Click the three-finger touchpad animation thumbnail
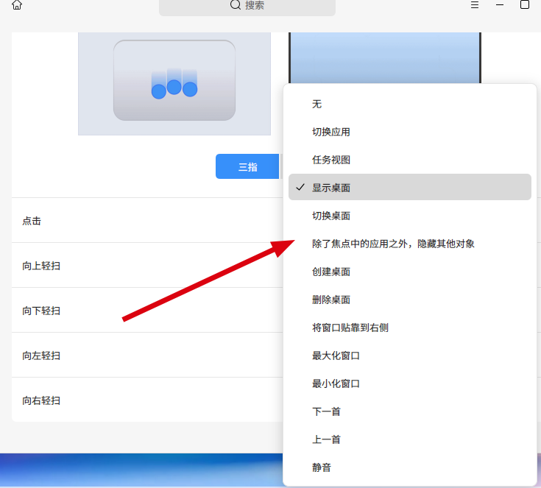Screen dimensions: 541x488 pyautogui.click(x=174, y=83)
